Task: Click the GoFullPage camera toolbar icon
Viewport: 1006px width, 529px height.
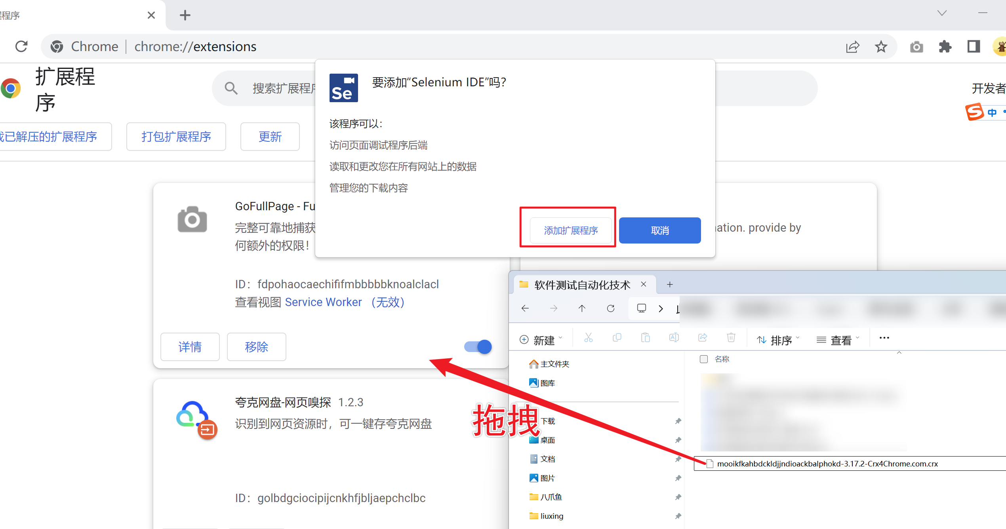Action: pyautogui.click(x=916, y=47)
